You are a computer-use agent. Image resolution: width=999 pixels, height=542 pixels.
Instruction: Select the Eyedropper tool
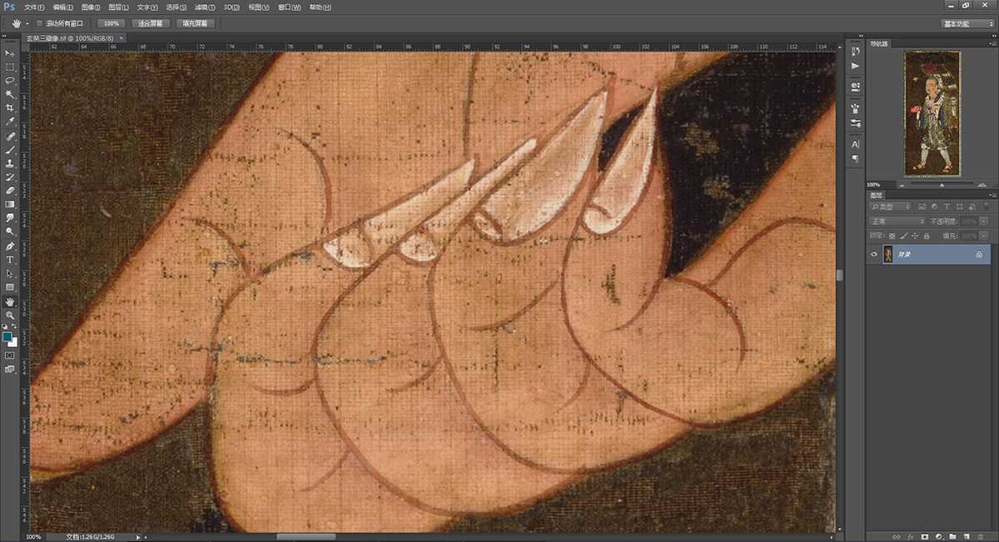pos(10,122)
